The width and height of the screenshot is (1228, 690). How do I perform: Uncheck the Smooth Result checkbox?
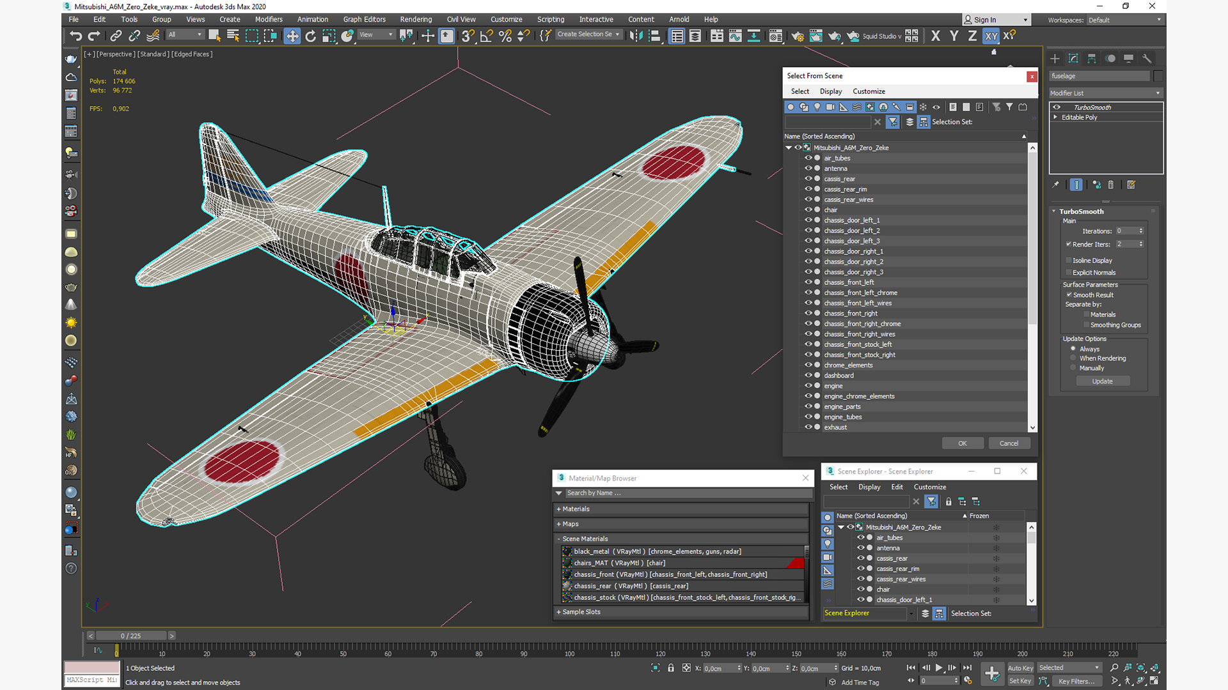point(1069,295)
